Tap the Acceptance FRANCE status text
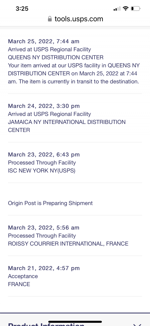Screen dimensions: 150x326 [x=23, y=280]
